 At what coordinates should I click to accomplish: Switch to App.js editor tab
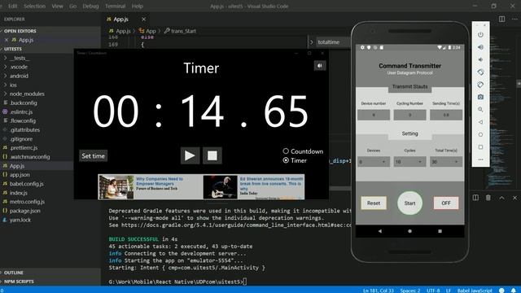point(120,20)
